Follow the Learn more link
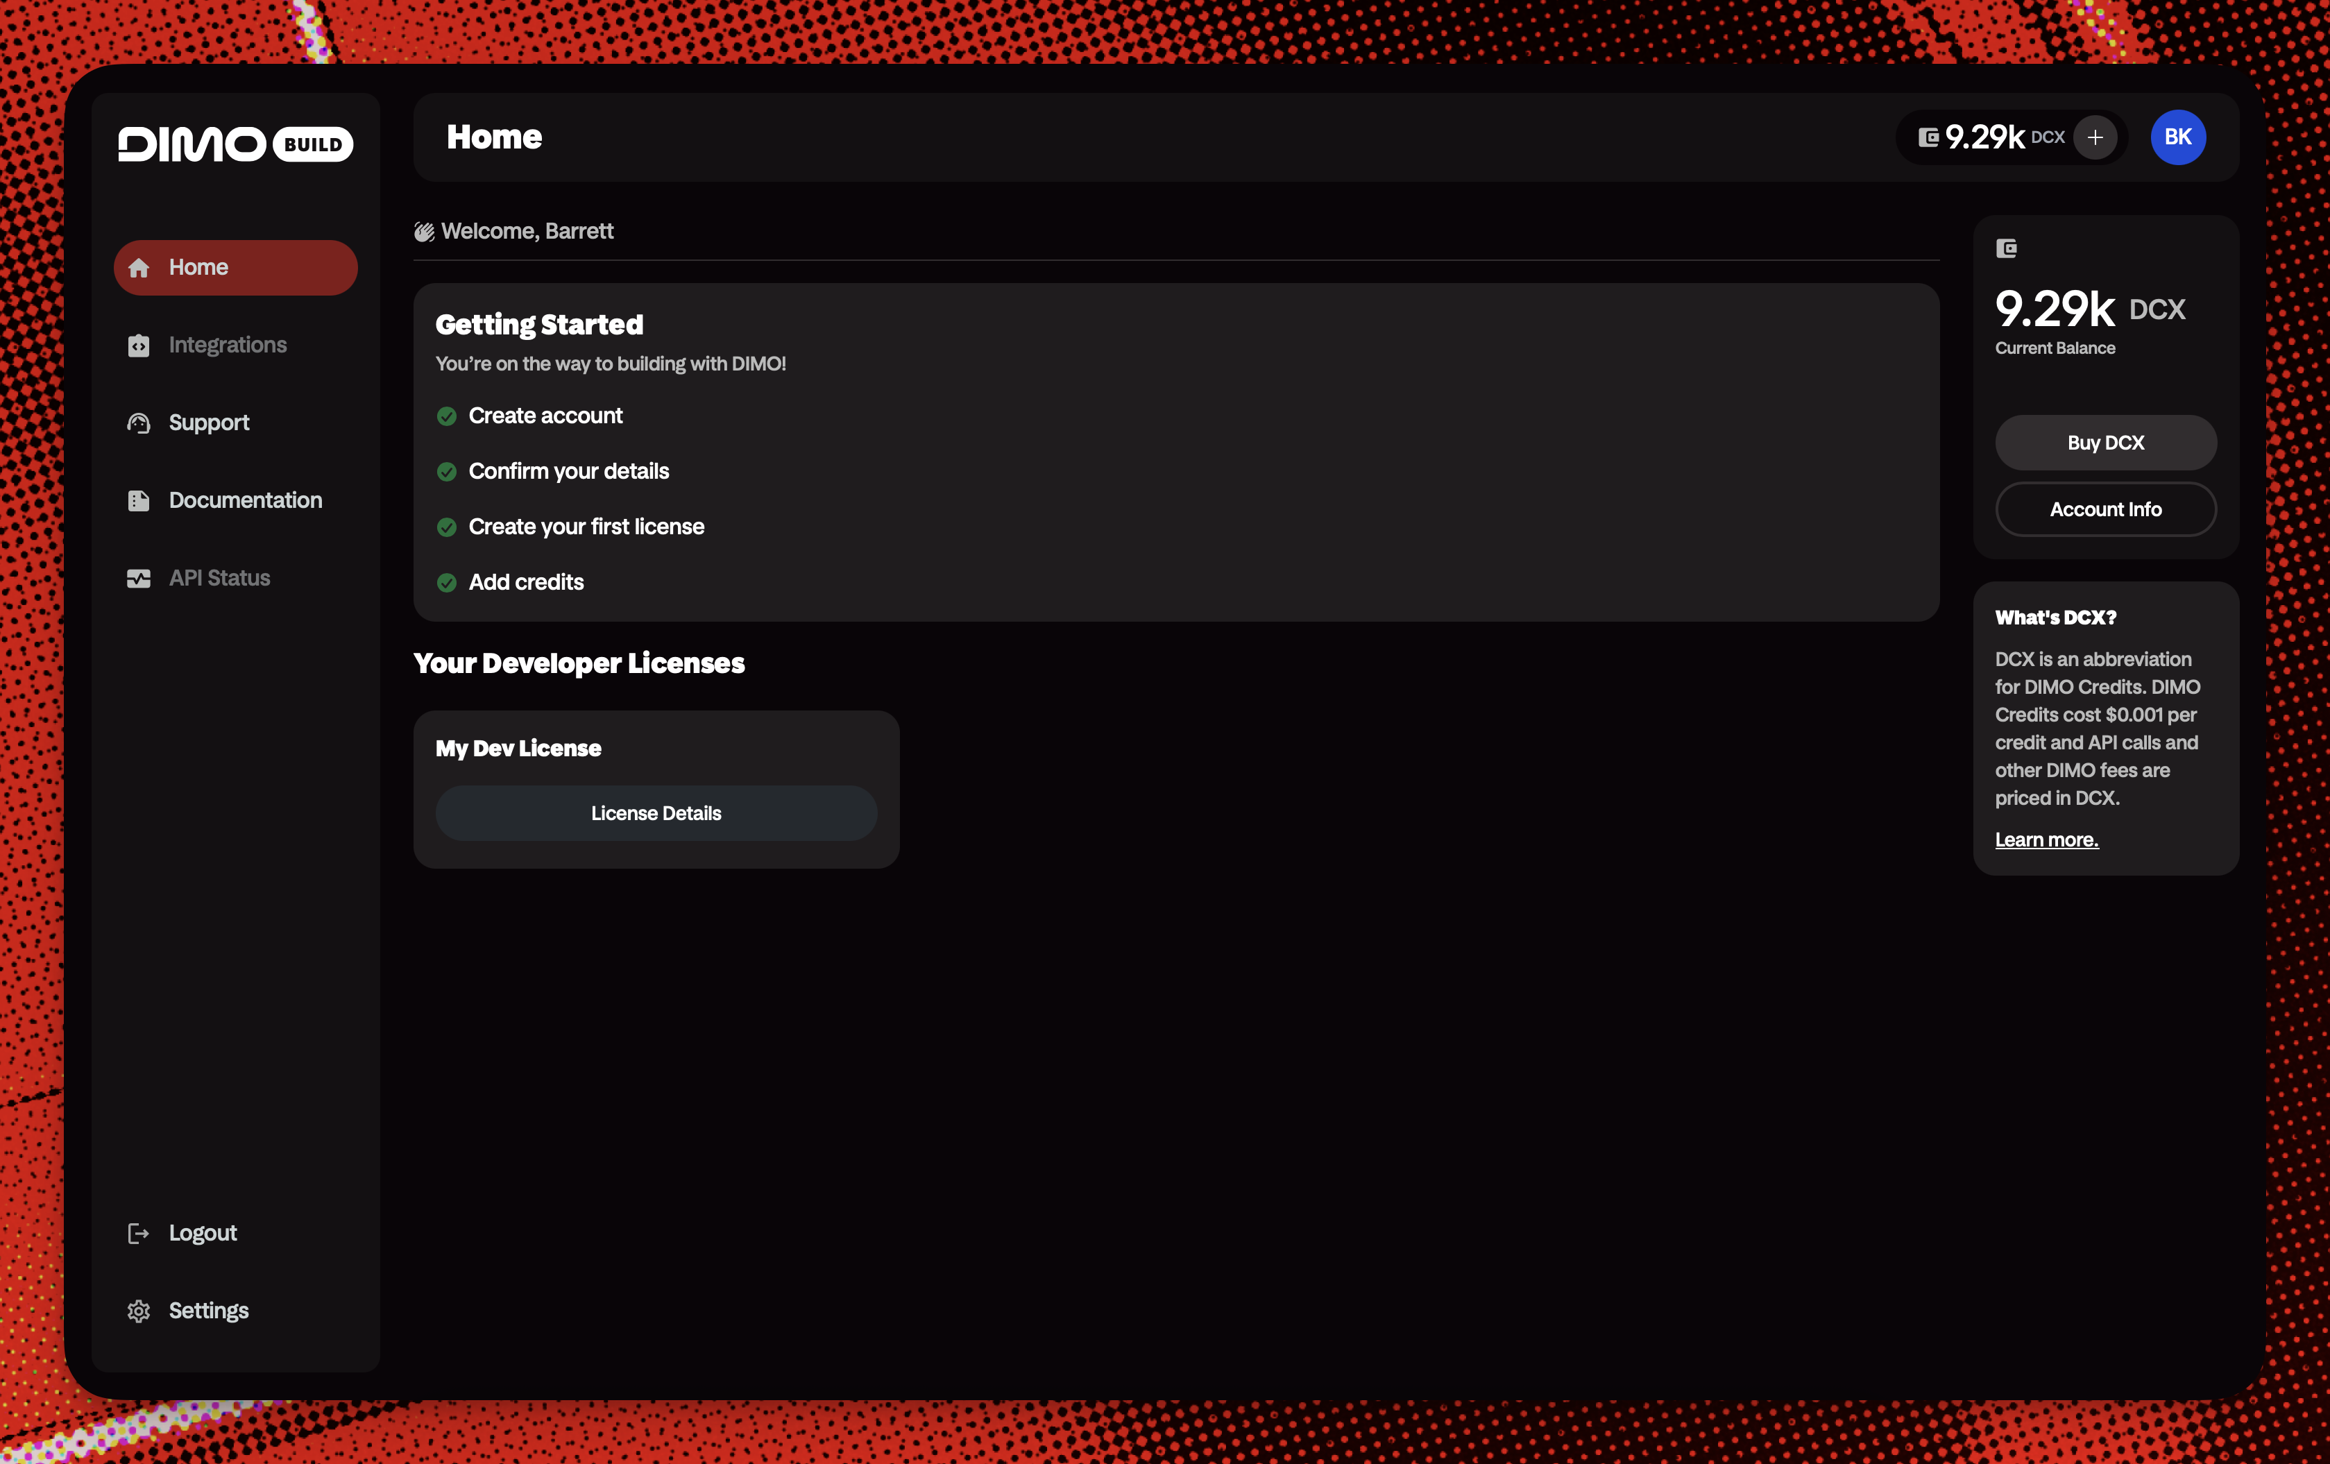 point(2046,840)
